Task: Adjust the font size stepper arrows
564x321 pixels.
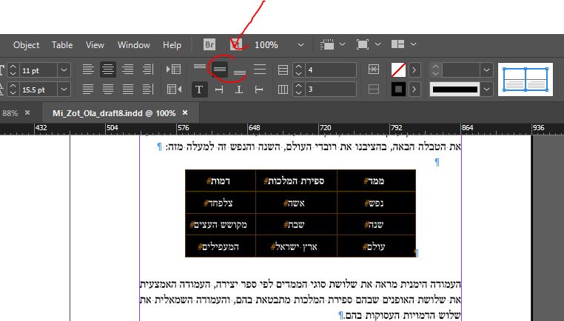Action: [x=13, y=70]
